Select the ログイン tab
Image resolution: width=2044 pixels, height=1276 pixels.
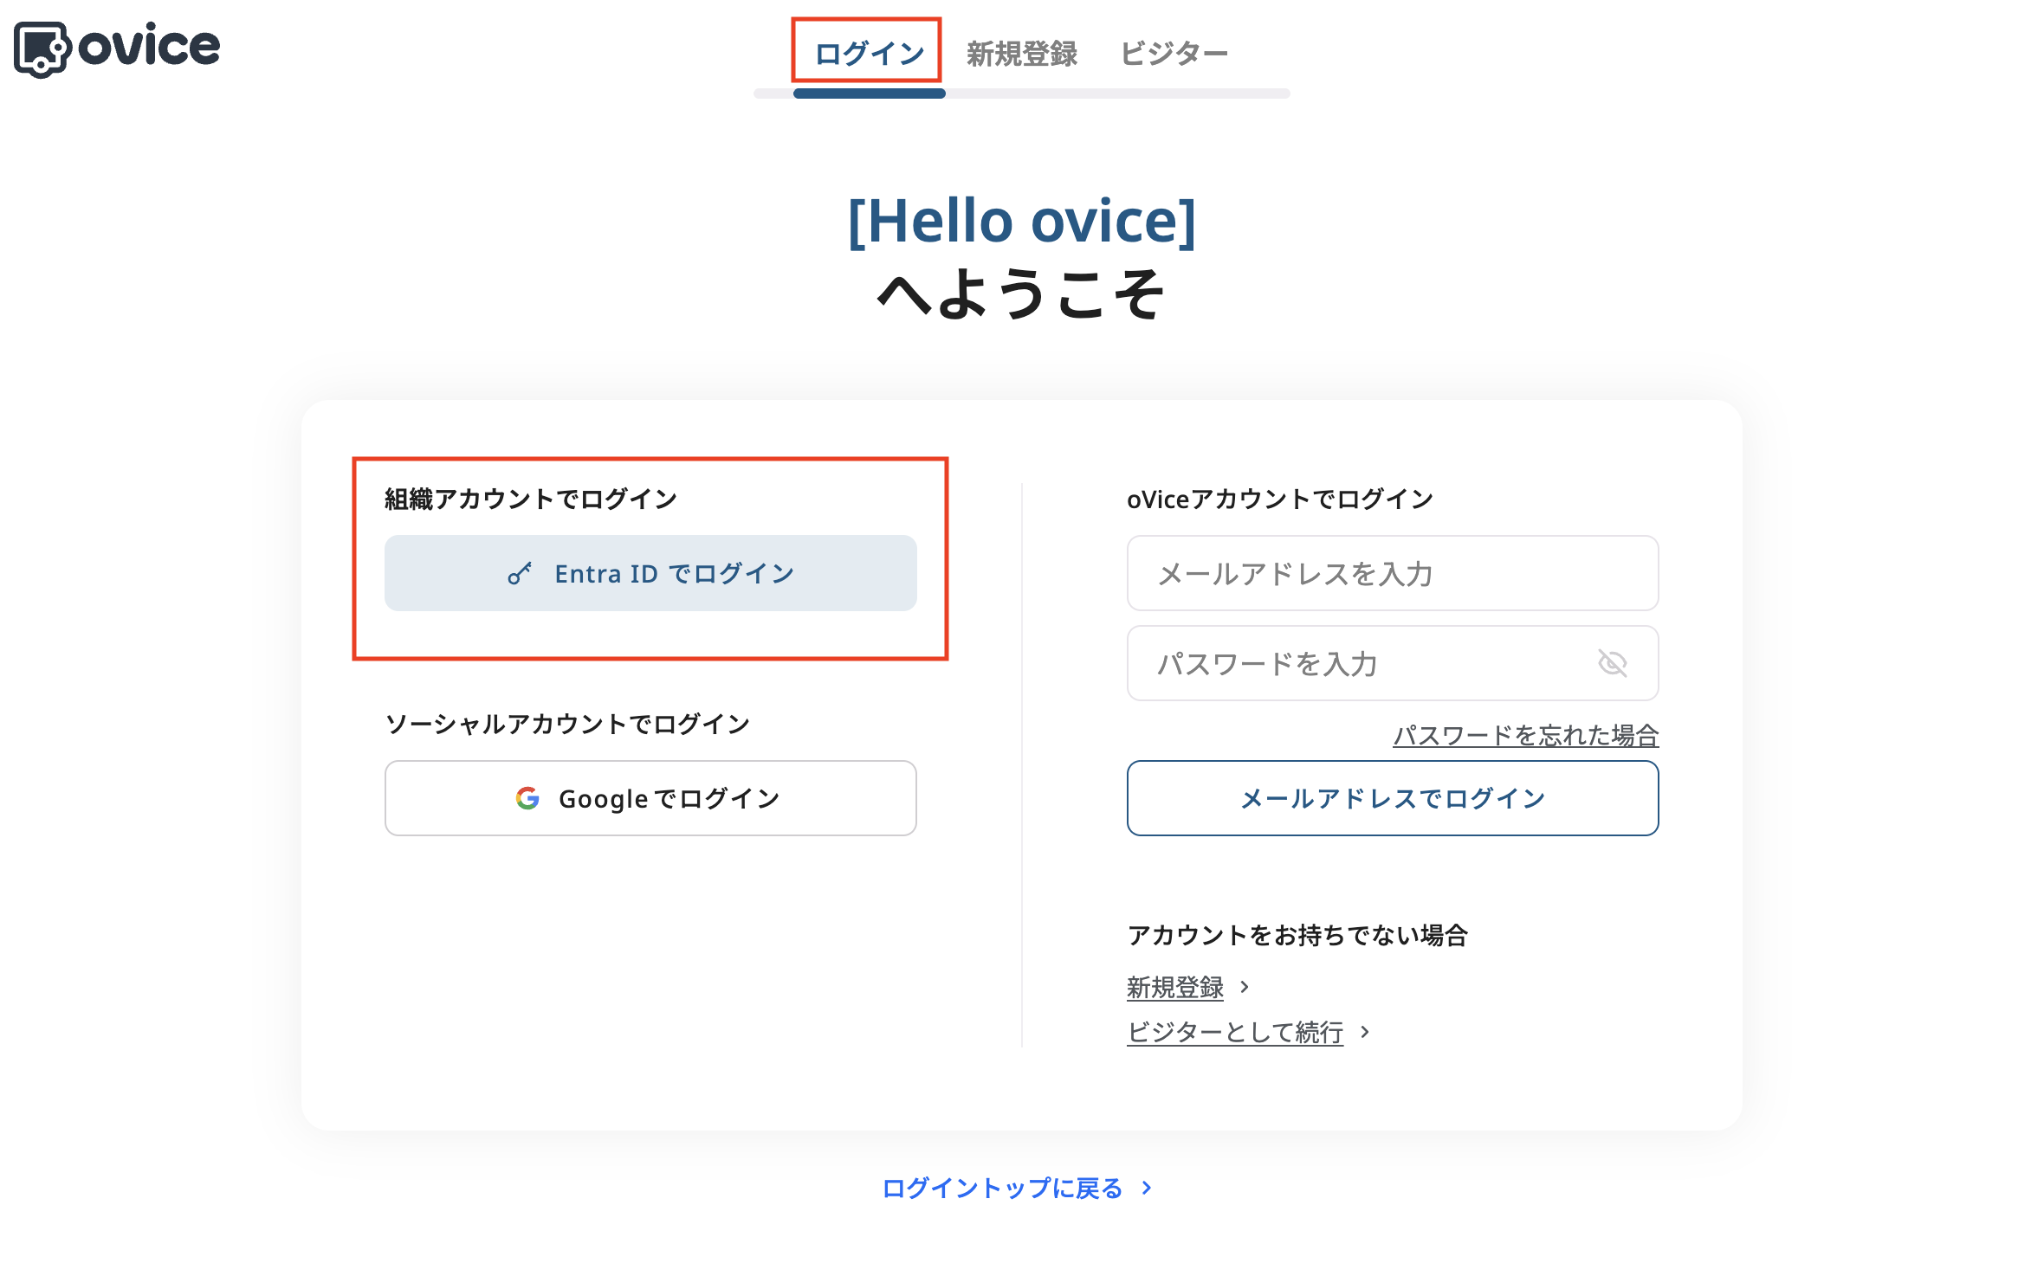[x=870, y=54]
